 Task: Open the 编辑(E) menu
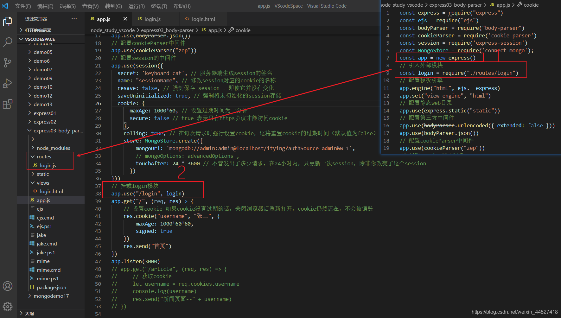(45, 6)
